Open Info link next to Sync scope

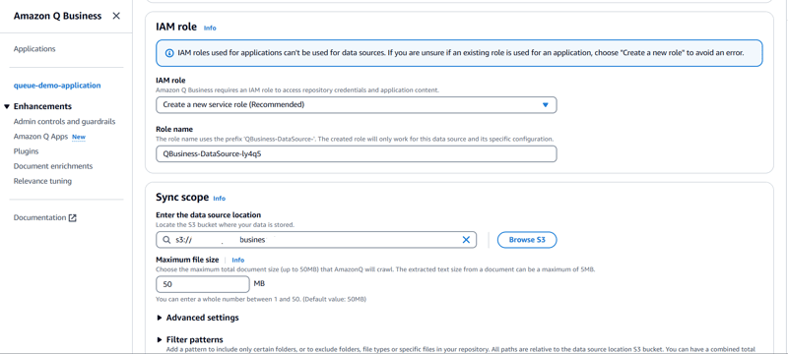coord(219,199)
